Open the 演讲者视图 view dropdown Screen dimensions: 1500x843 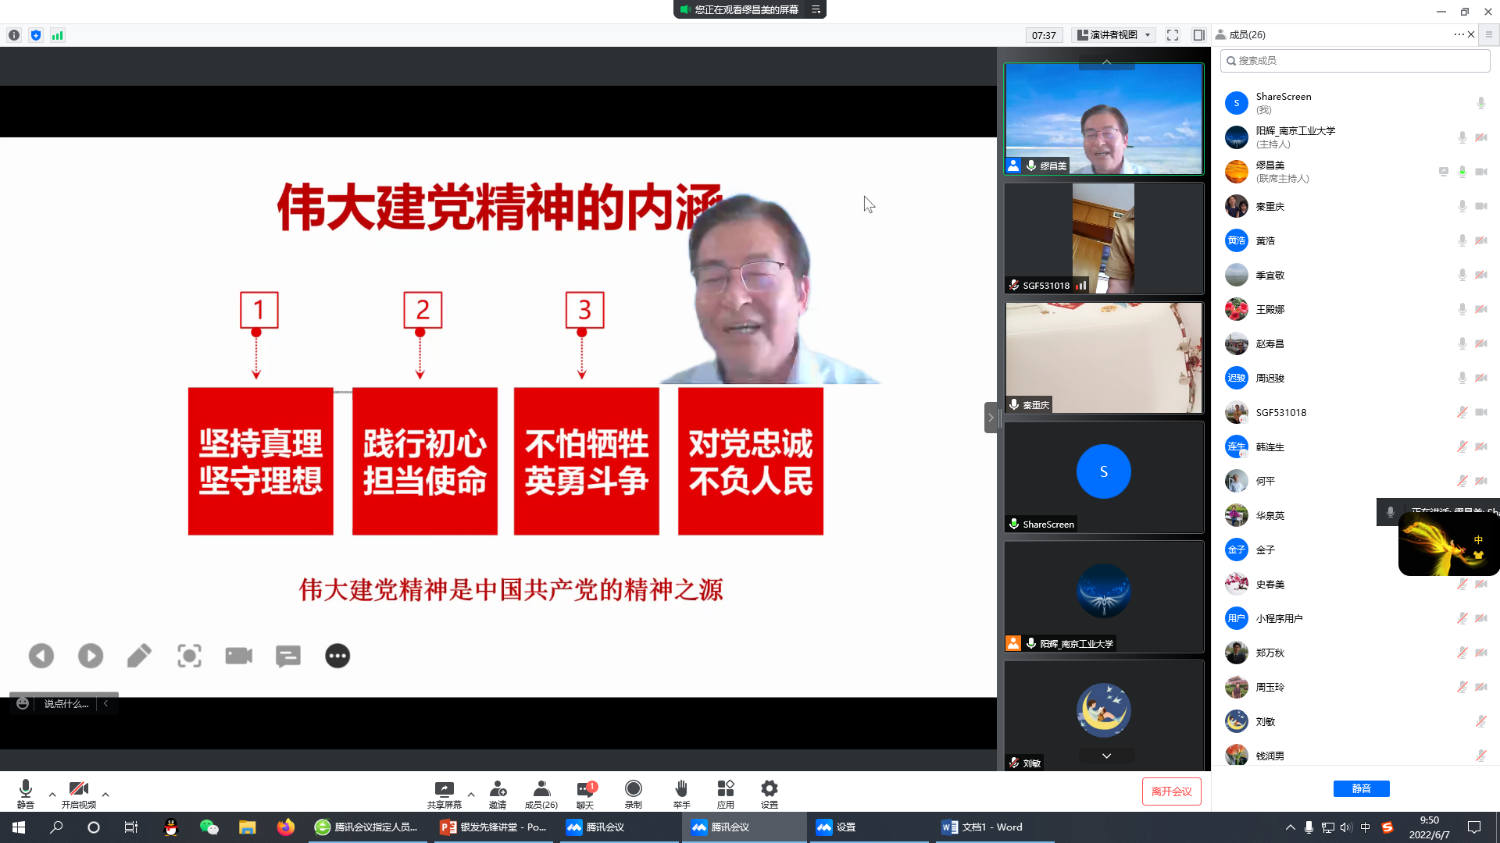pos(1115,35)
